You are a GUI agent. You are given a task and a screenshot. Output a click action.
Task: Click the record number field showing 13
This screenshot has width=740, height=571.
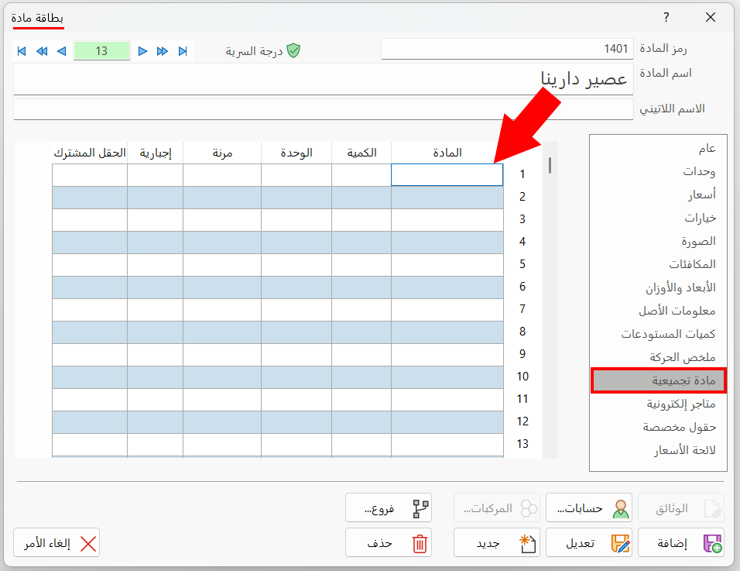[x=101, y=50]
